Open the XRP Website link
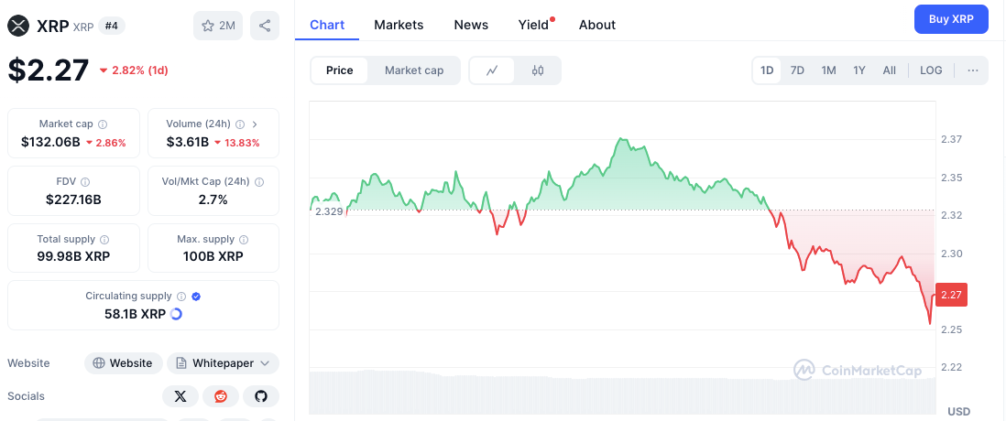The height and width of the screenshot is (421, 1006). pos(123,363)
